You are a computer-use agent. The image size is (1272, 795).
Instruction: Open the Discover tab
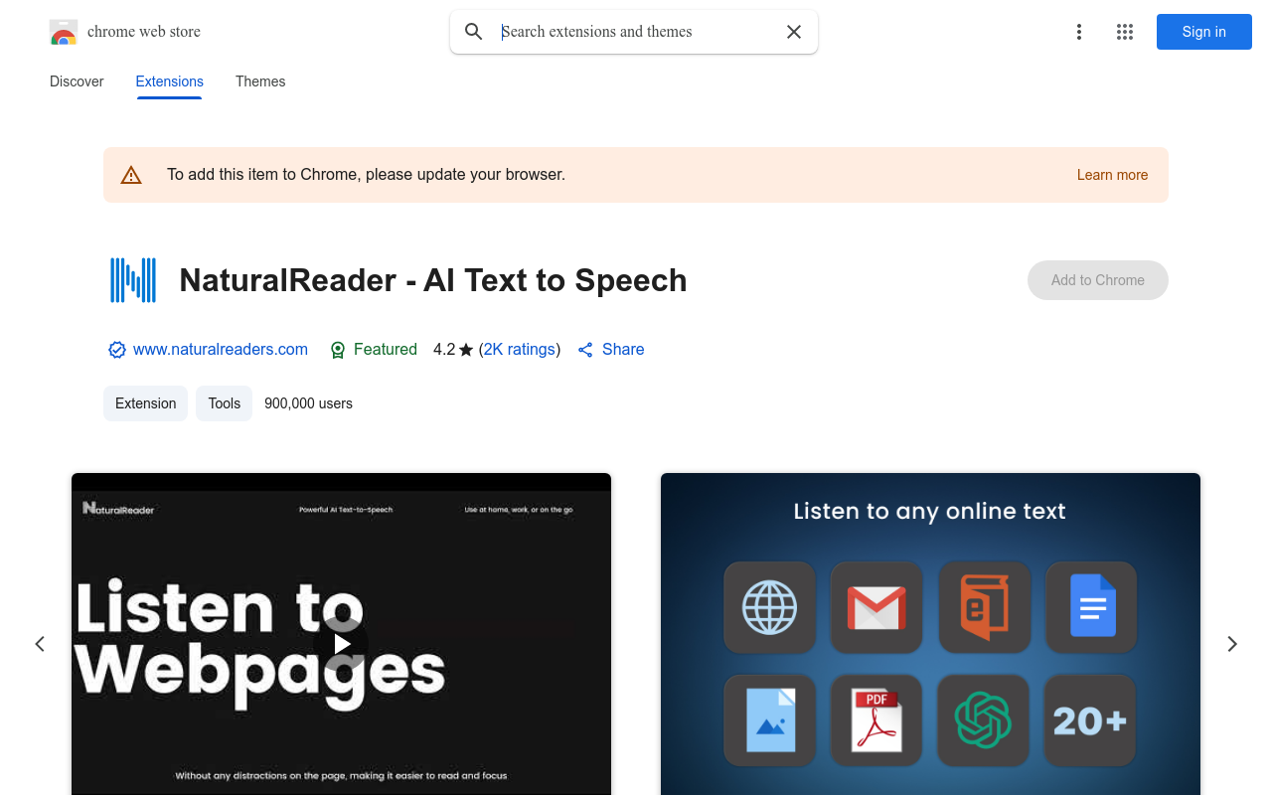(x=77, y=81)
